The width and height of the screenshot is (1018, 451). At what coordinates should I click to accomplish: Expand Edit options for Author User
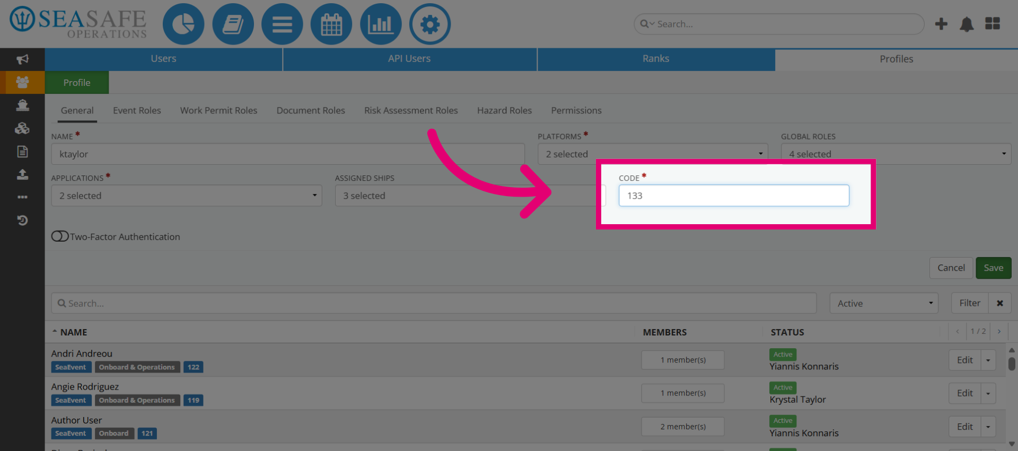988,427
